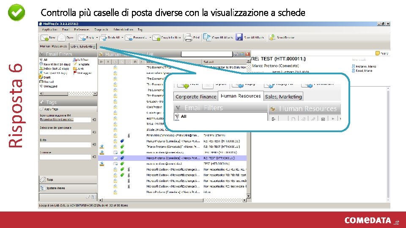Image resolution: width=406 pixels, height=228 pixels.
Task: Switch to Sales, Marketing mailbox tab
Action: (x=82, y=46)
